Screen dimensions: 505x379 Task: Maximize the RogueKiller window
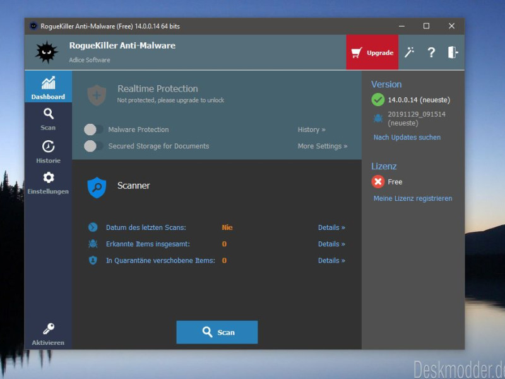426,26
